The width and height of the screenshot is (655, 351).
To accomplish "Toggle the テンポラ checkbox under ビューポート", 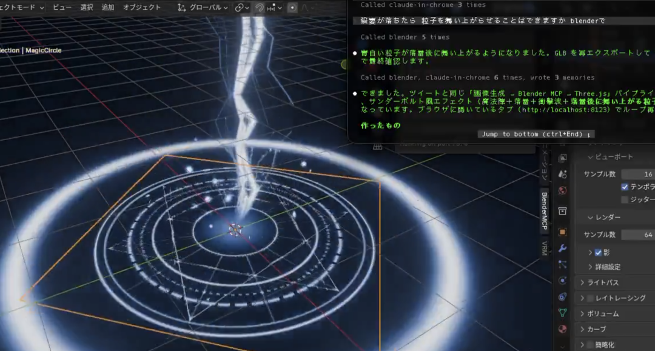I will pyautogui.click(x=625, y=187).
